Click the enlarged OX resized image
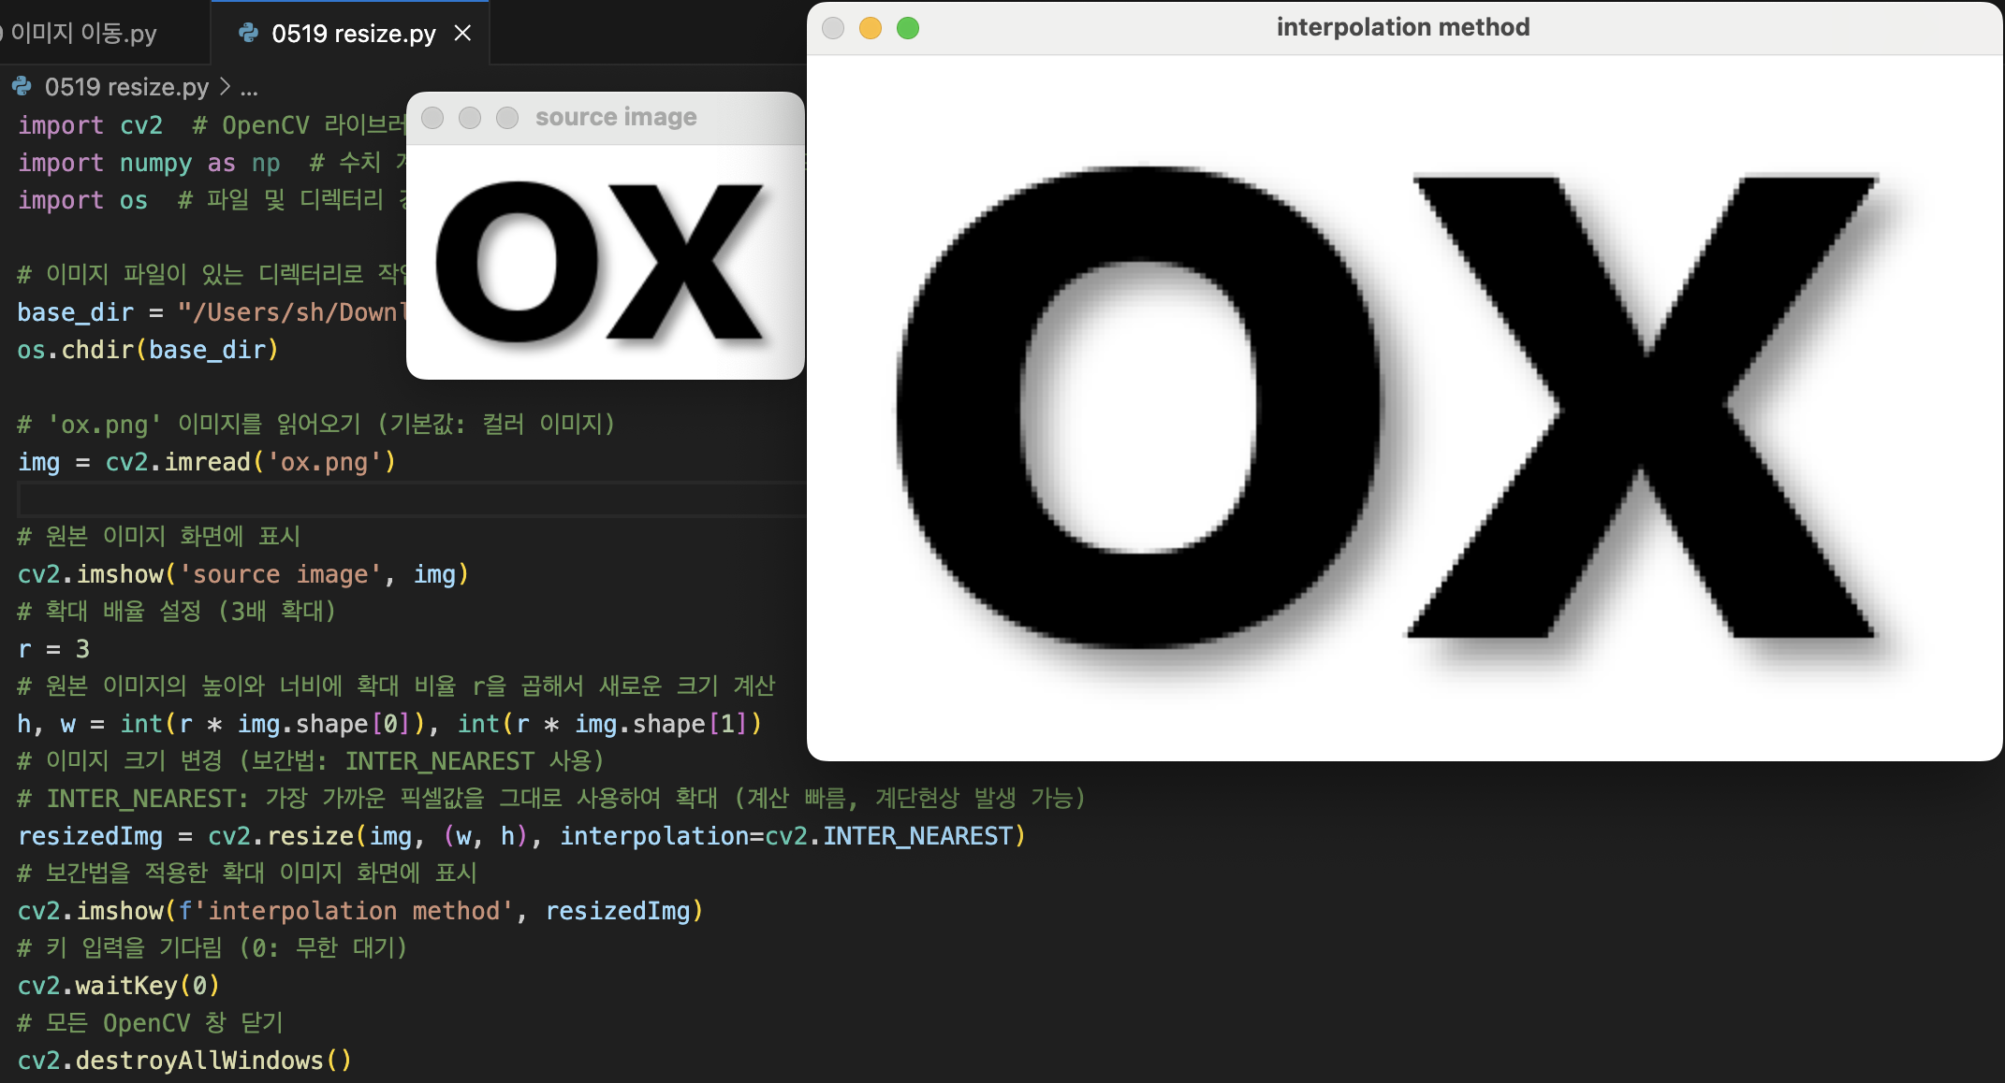Screen dimensions: 2005x1083 (x=1402, y=408)
